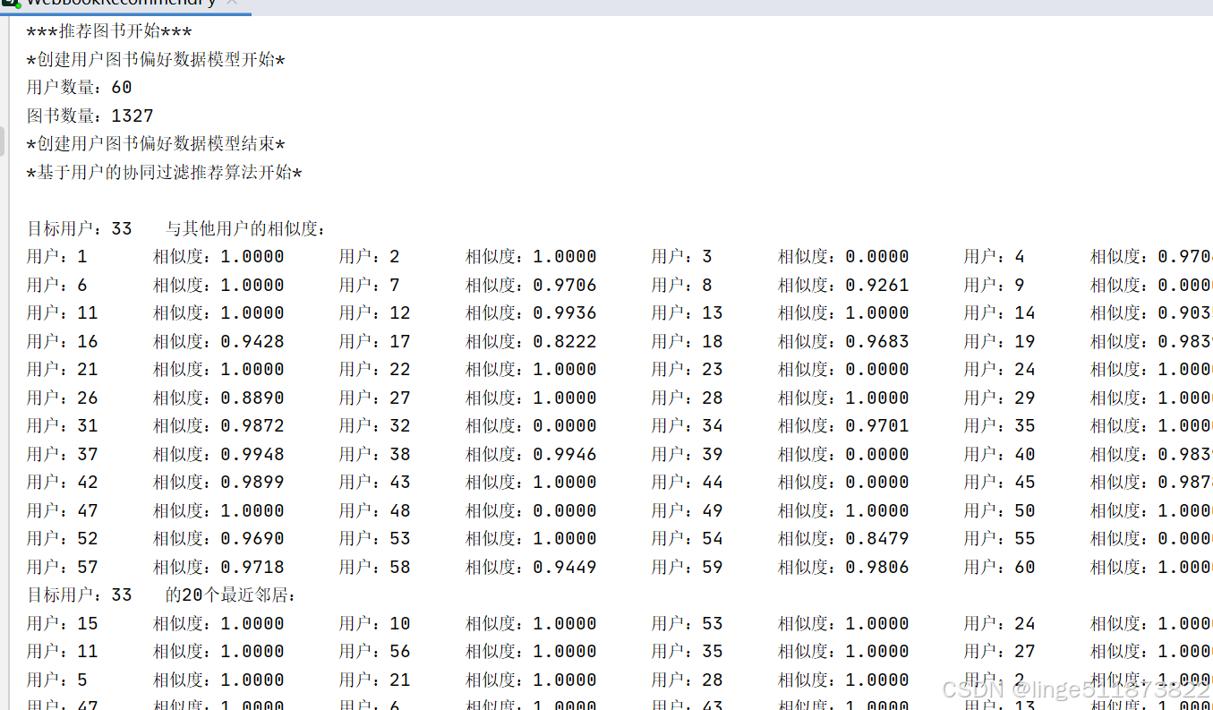Click the '用户：17' cell

374,342
